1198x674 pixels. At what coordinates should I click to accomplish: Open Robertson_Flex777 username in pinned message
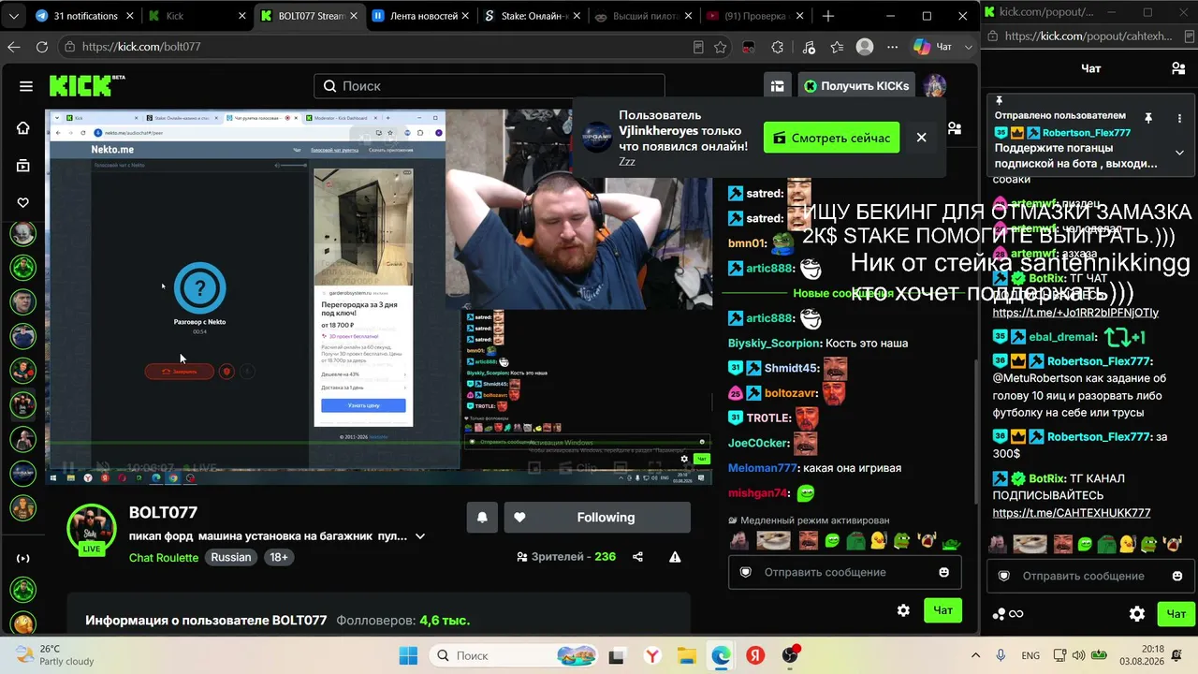pyautogui.click(x=1087, y=133)
